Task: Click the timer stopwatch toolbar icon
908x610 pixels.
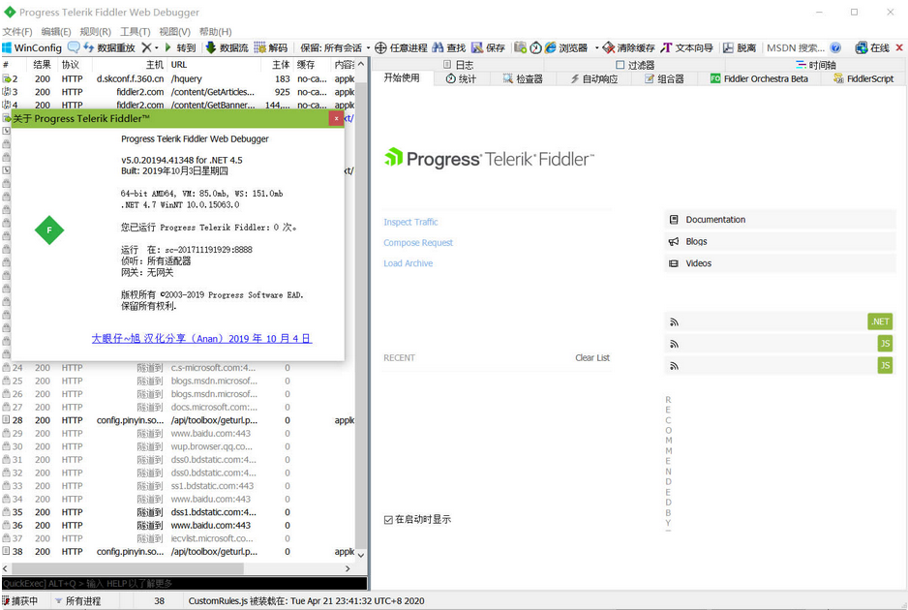Action: click(x=535, y=47)
